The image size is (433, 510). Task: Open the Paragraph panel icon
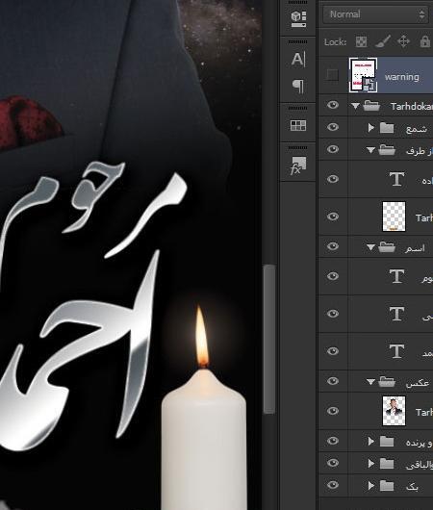(x=298, y=87)
